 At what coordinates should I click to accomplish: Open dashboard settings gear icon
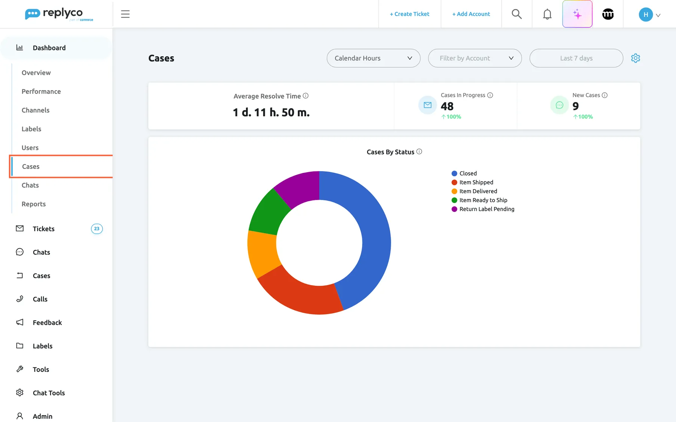point(635,58)
